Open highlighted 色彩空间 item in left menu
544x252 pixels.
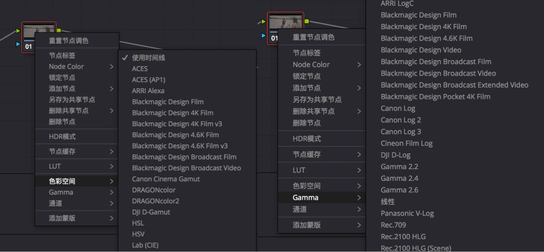click(x=77, y=181)
